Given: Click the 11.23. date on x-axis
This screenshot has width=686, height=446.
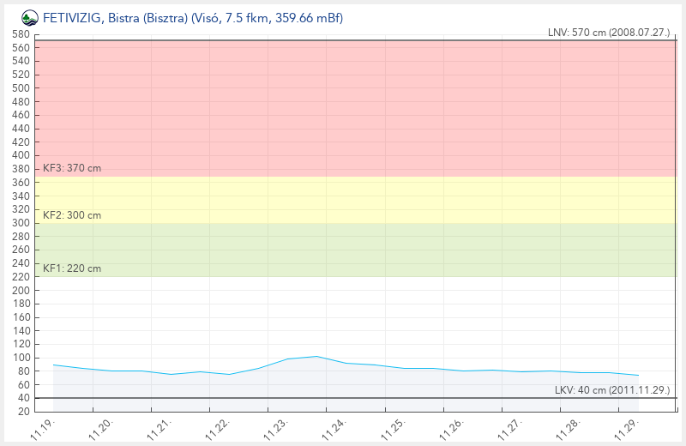Looking at the screenshot, I should pyautogui.click(x=276, y=429).
